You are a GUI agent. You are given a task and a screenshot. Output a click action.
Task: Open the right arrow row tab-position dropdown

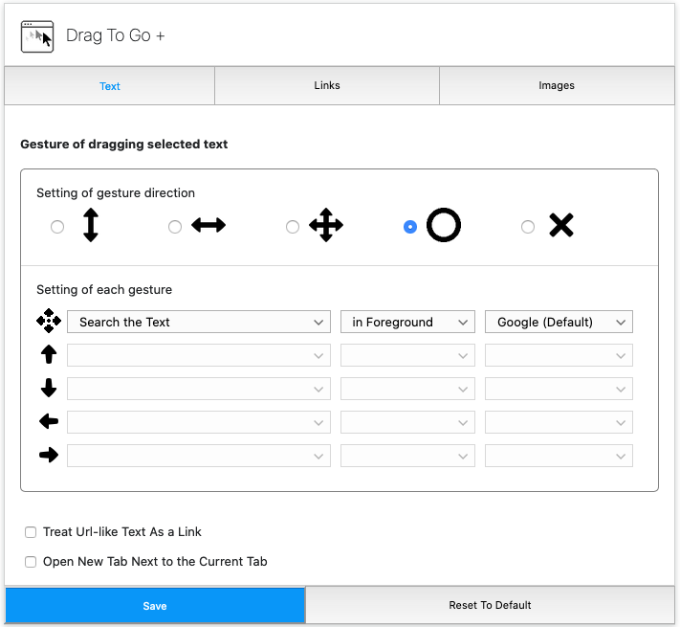[407, 456]
